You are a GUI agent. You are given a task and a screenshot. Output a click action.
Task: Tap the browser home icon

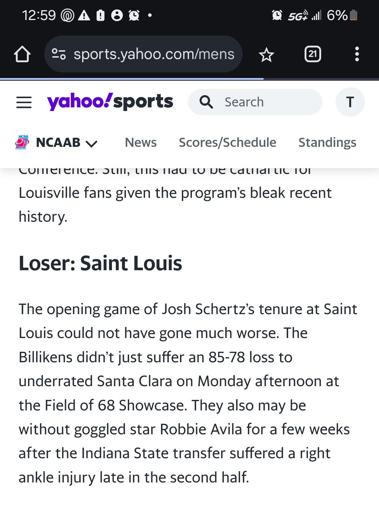click(22, 54)
